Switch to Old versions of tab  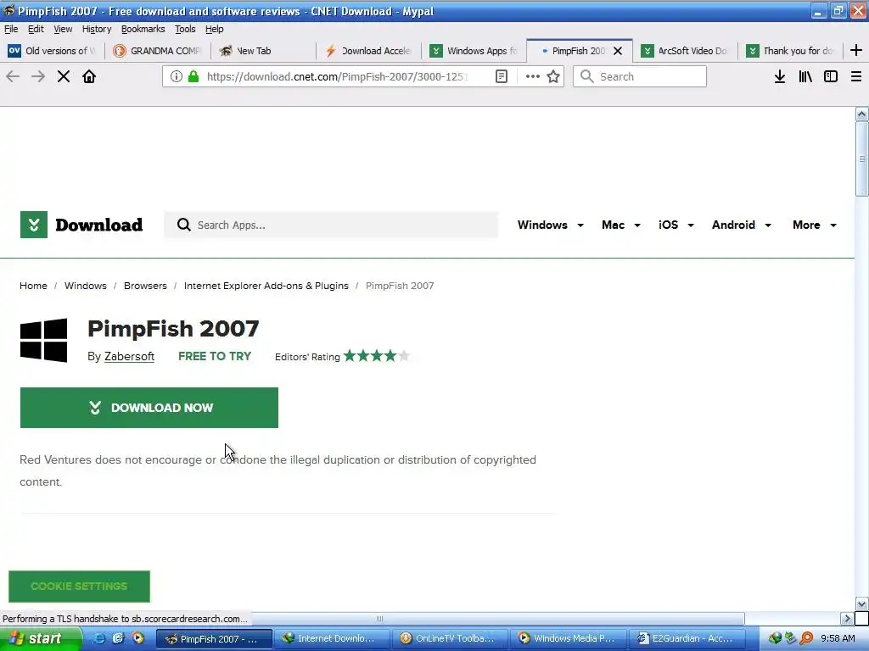coord(52,51)
